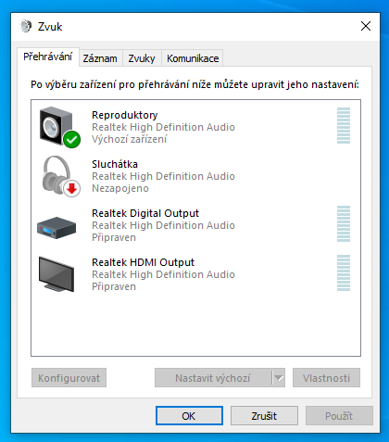Select the Realtek Digital Output receiver icon
This screenshot has height=442, width=389.
(56, 228)
